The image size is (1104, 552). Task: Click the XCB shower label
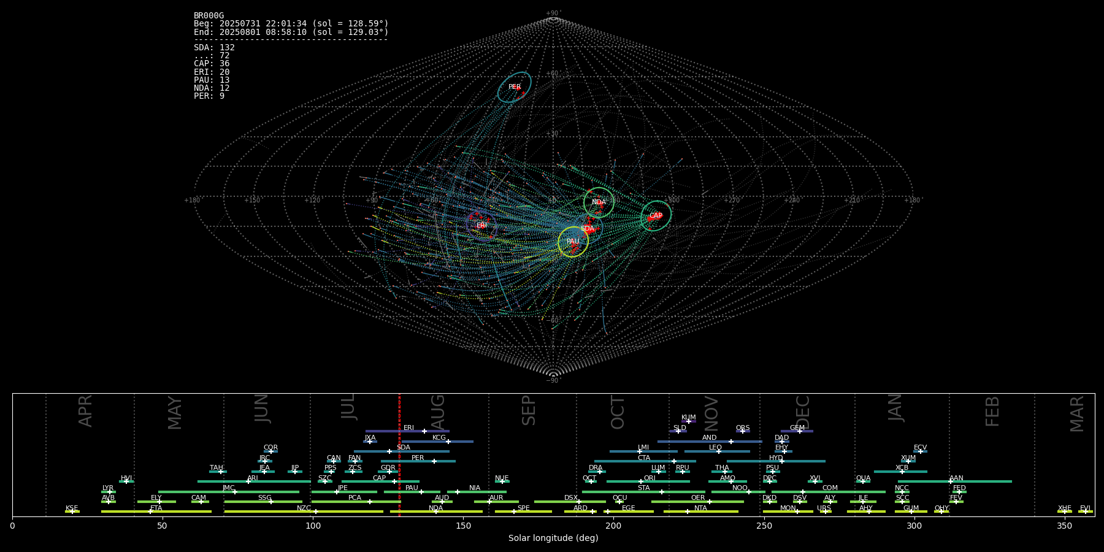pyautogui.click(x=902, y=468)
